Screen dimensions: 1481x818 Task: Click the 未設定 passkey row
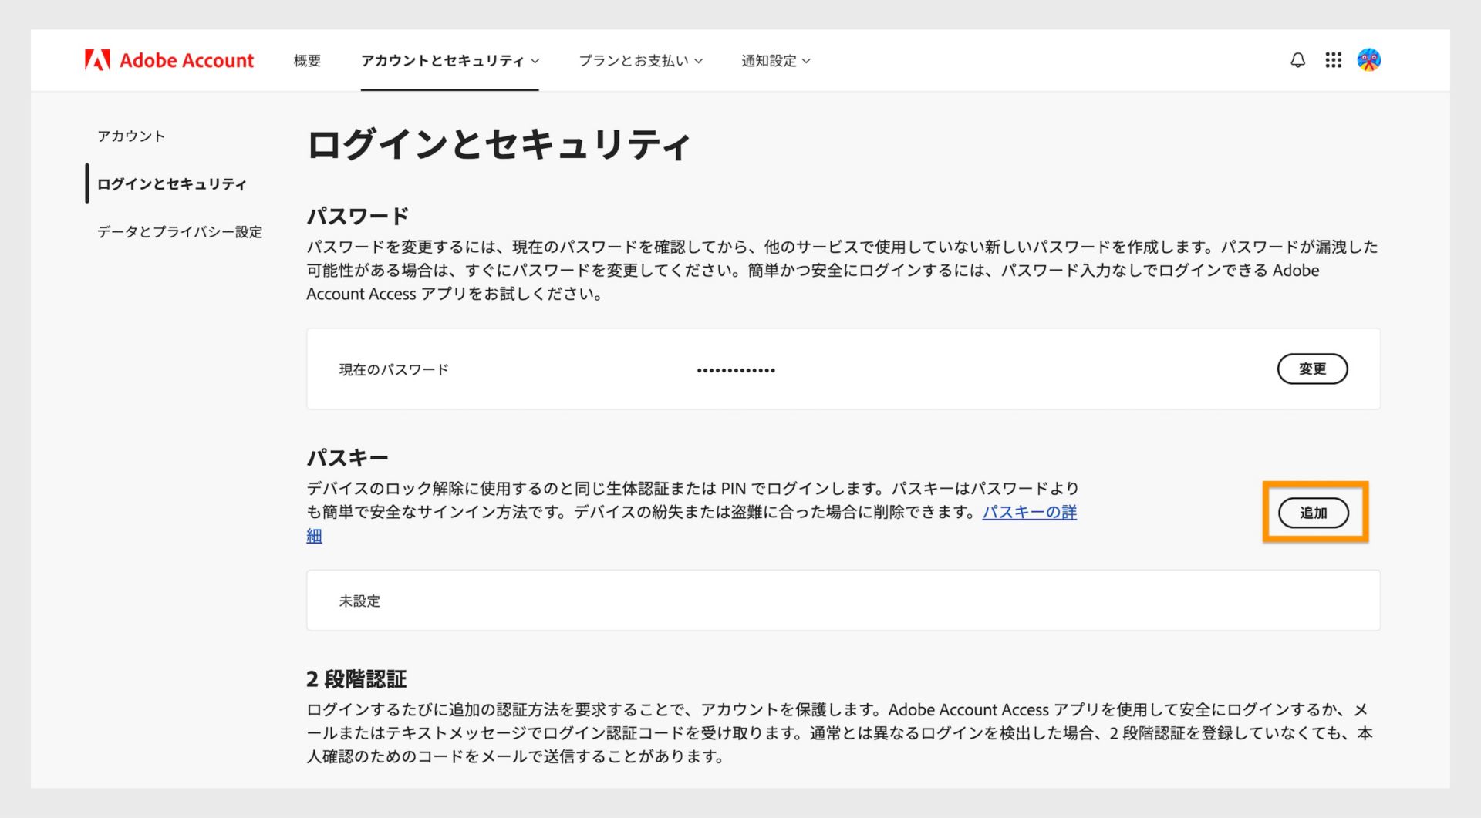(359, 601)
